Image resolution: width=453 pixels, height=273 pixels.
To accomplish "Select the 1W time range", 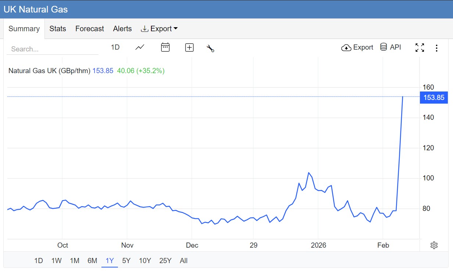I will (56, 261).
